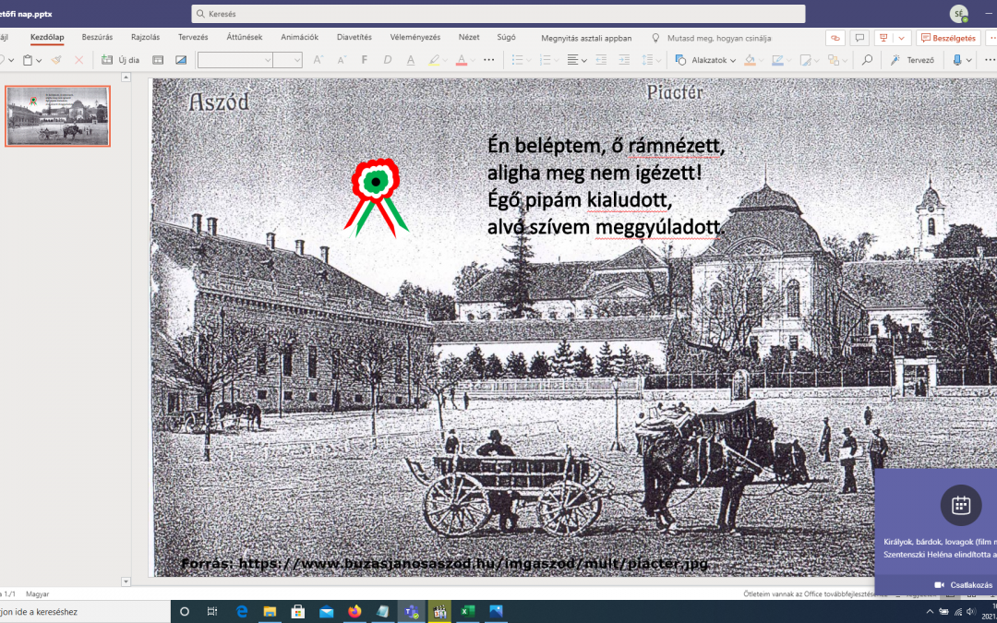This screenshot has height=623, width=997.
Task: Click the Új dia new slide button
Action: (120, 60)
